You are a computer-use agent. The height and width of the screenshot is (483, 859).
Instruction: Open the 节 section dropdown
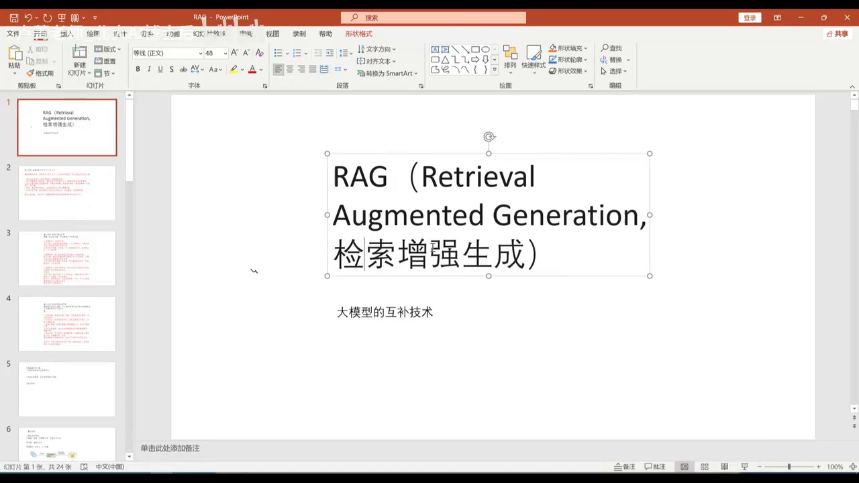point(105,73)
